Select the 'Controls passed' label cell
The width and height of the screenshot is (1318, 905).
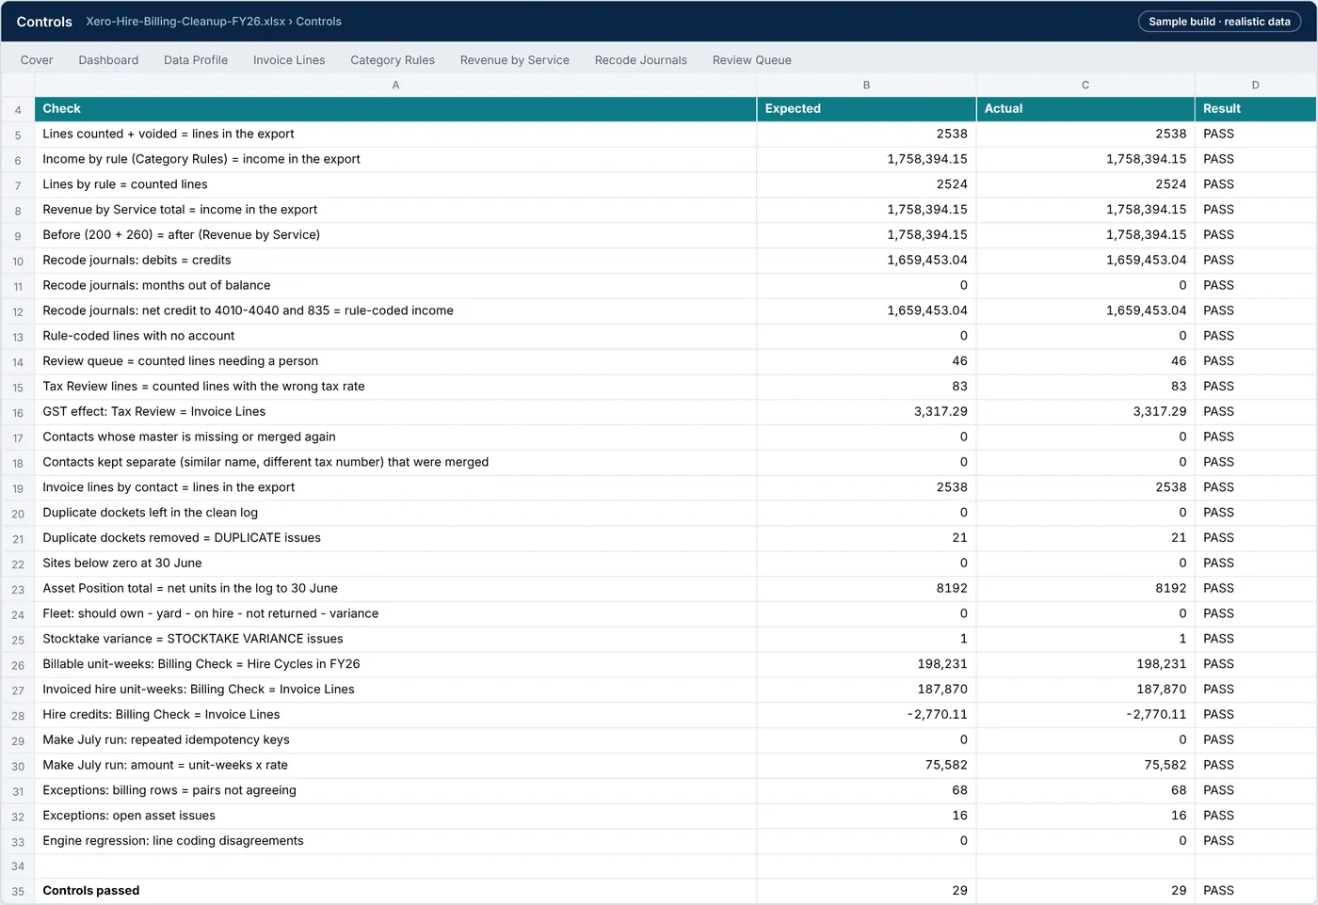tap(395, 891)
